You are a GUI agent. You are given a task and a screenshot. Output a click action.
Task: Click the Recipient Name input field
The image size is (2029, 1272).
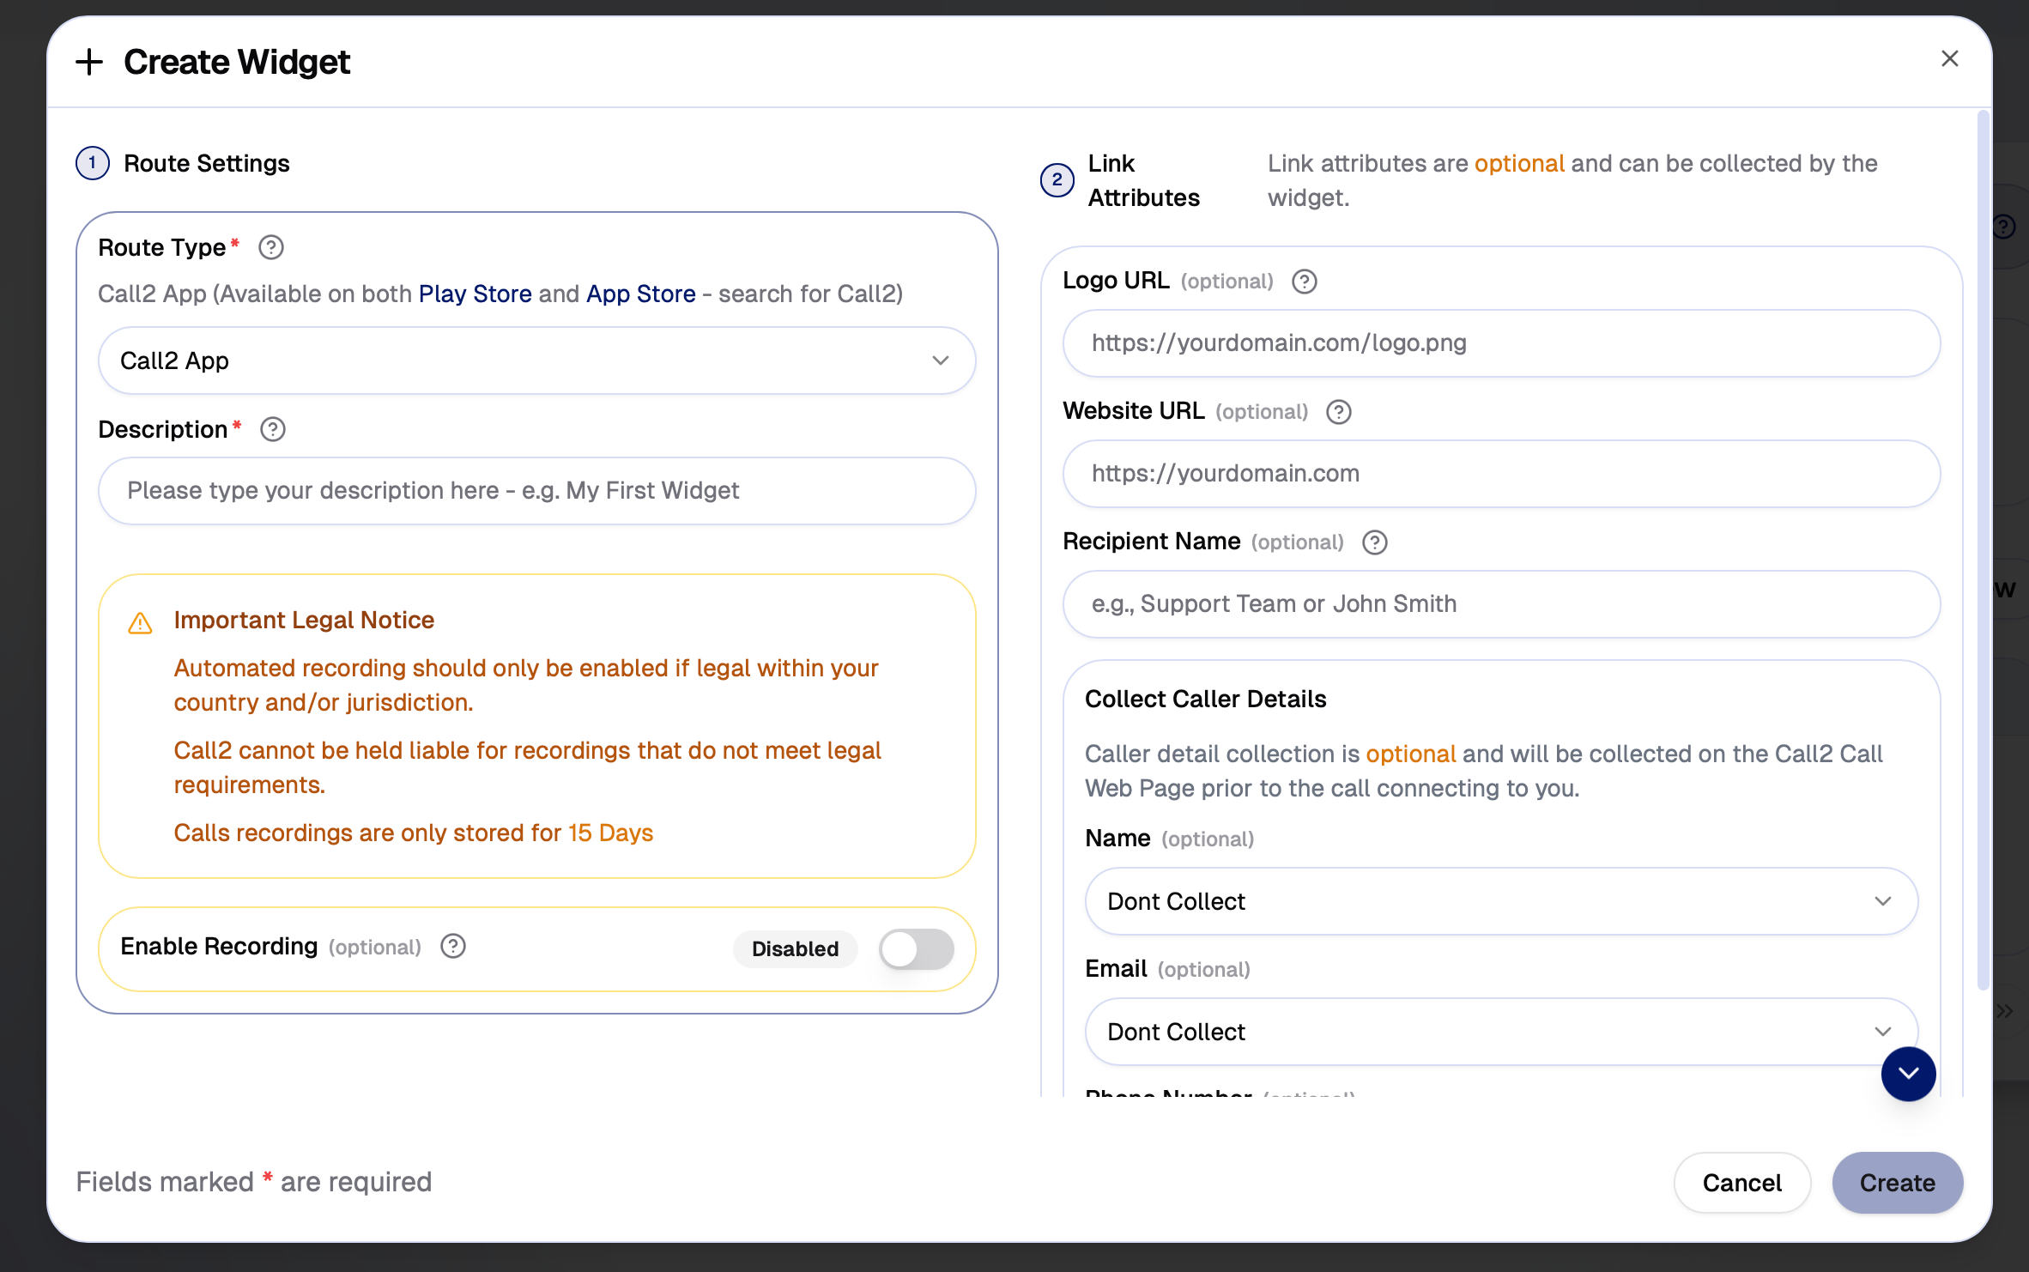[1501, 604]
